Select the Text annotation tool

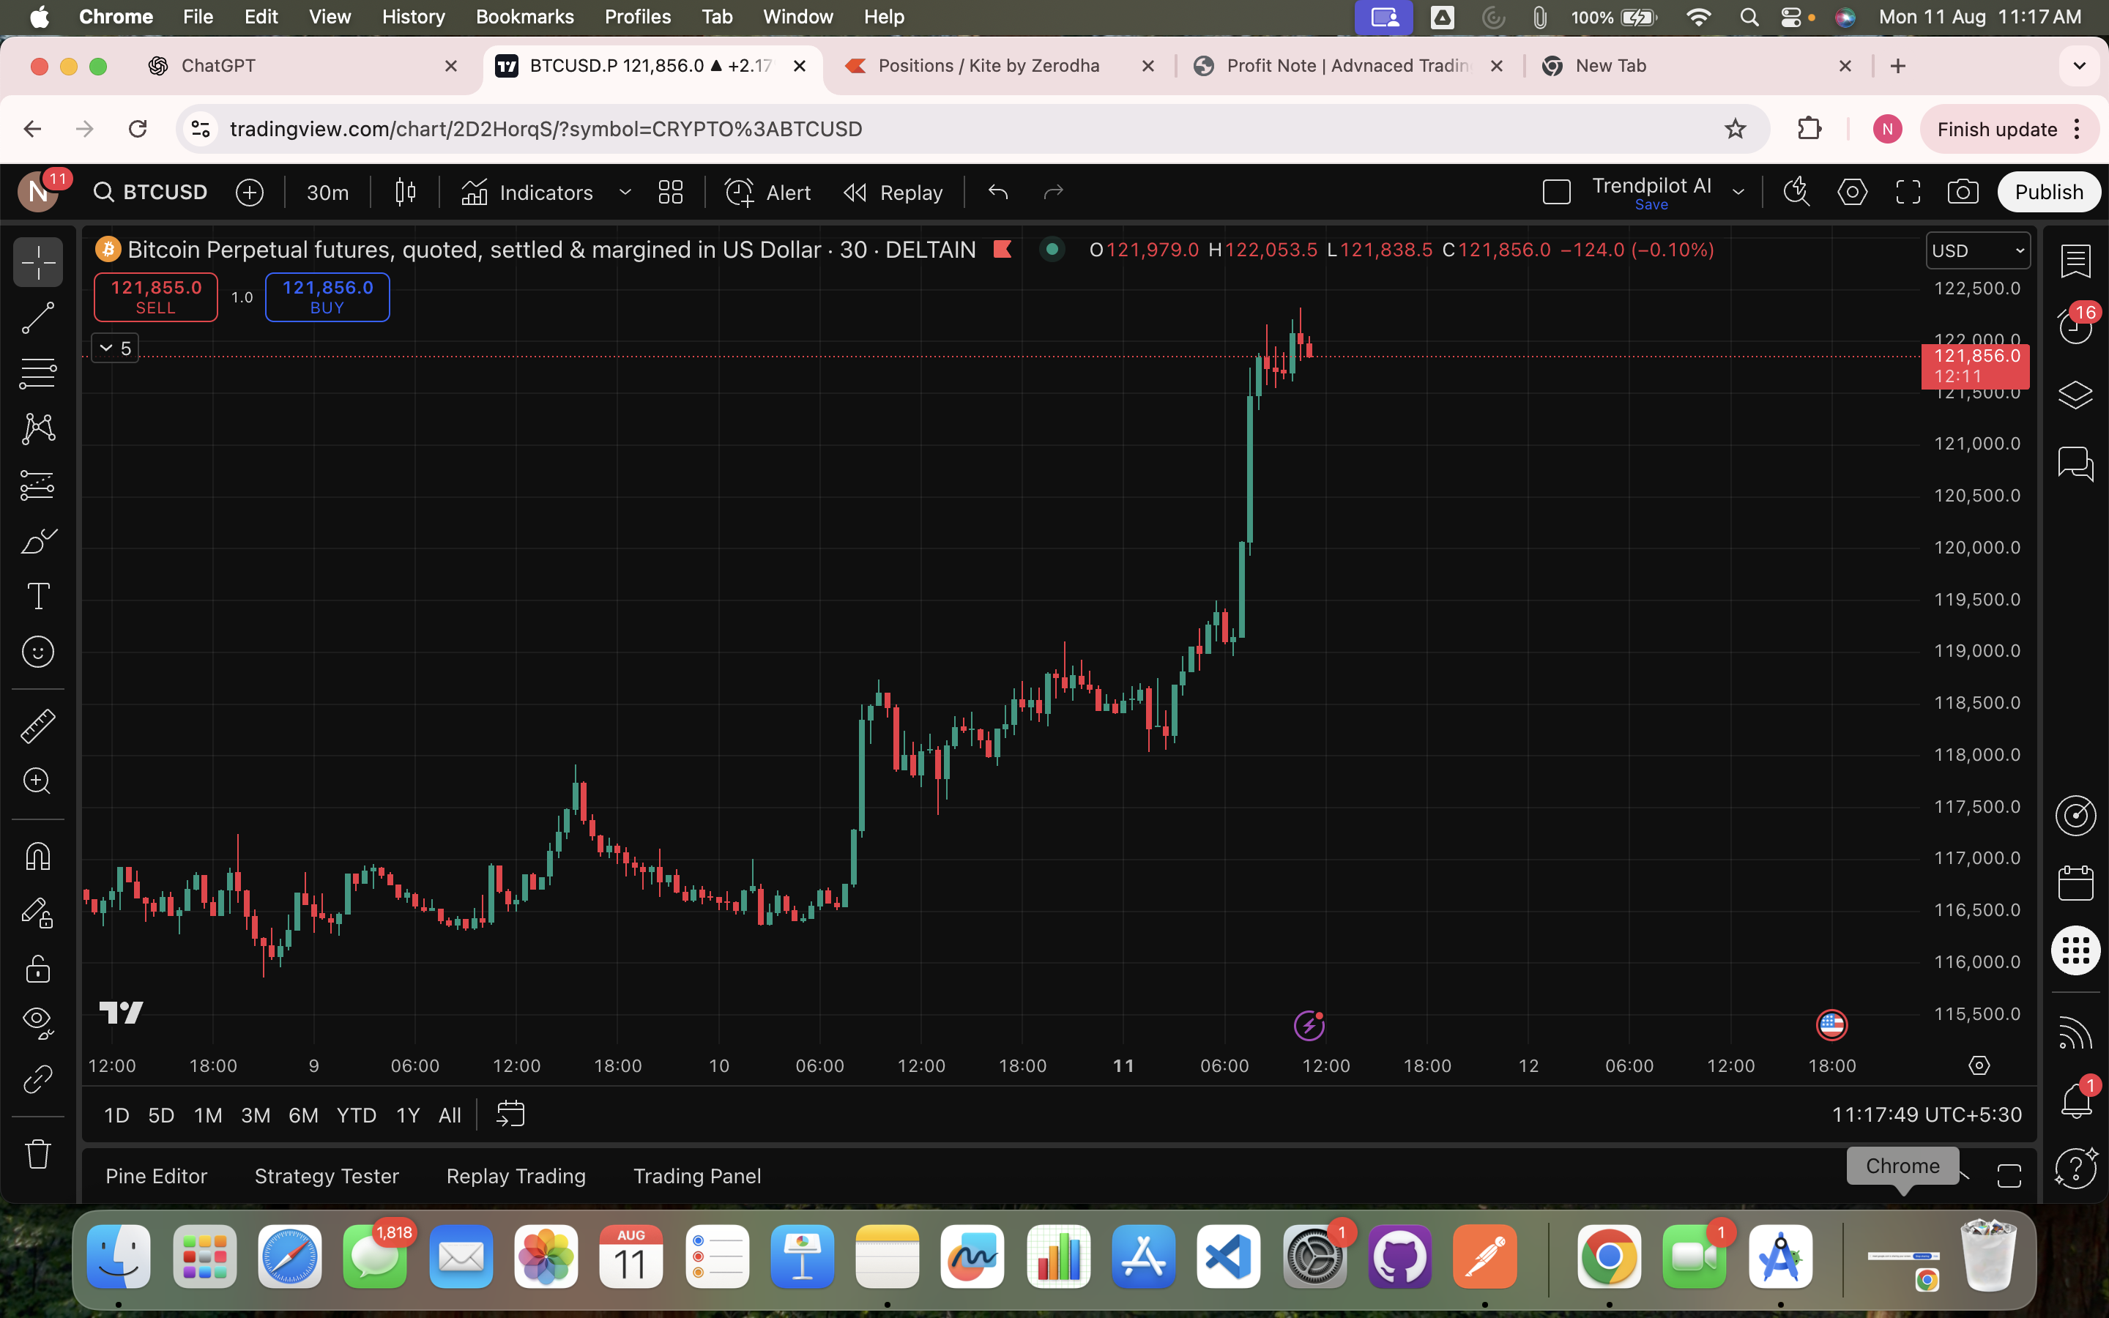37,597
